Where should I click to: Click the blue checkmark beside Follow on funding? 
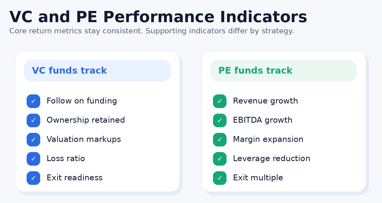pyautogui.click(x=33, y=101)
